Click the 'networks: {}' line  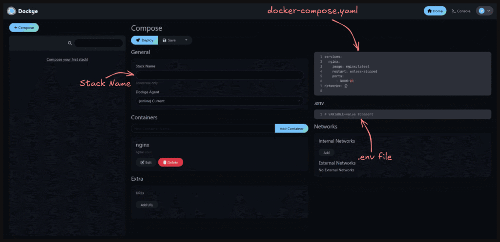click(x=336, y=86)
